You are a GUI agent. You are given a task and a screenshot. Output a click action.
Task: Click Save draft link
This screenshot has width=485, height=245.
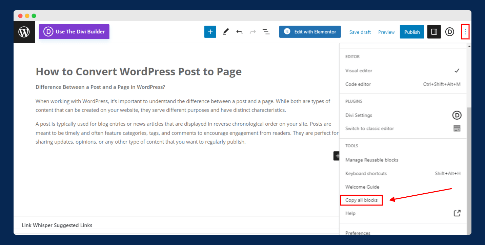pyautogui.click(x=360, y=32)
